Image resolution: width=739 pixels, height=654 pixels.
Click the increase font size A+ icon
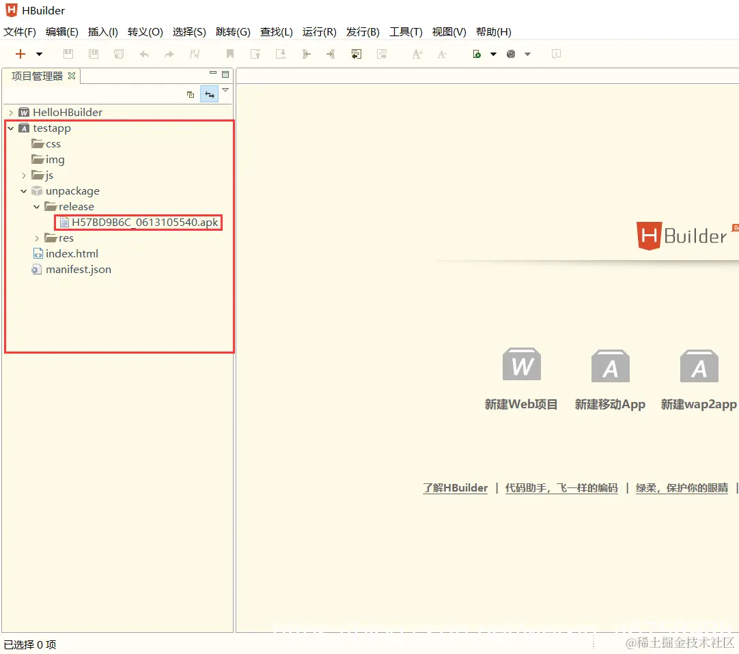417,54
